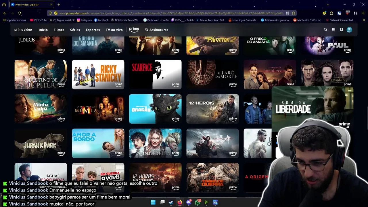Open the Windows Start menu
The height and width of the screenshot is (207, 368).
tap(153, 202)
